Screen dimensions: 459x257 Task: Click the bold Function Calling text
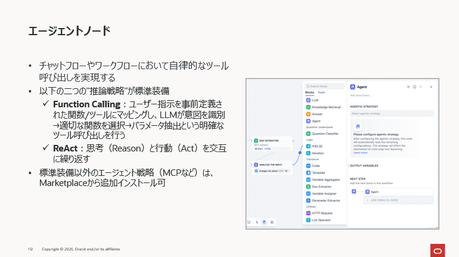(86, 104)
